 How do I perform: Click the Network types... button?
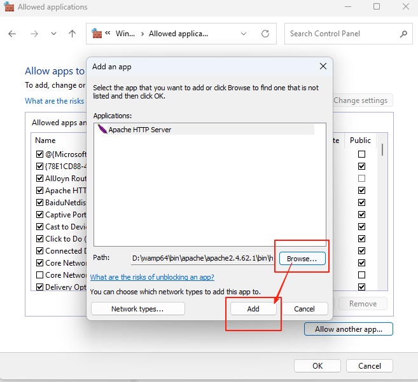137,309
